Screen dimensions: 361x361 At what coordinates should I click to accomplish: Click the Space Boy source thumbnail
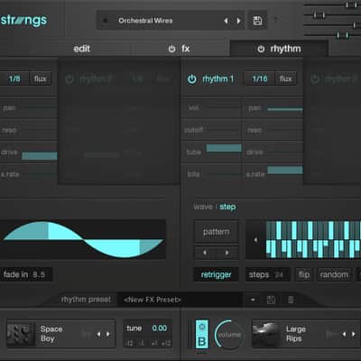[20, 334]
